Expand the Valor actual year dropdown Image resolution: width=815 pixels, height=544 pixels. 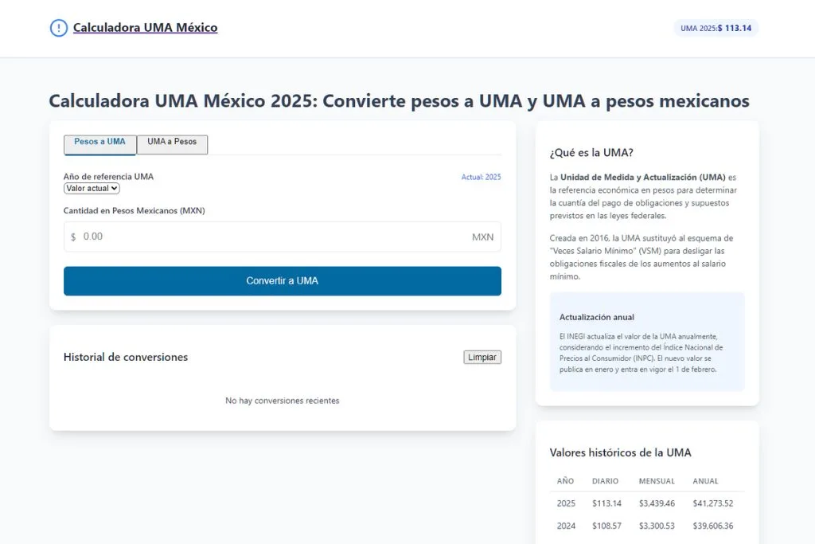click(92, 189)
